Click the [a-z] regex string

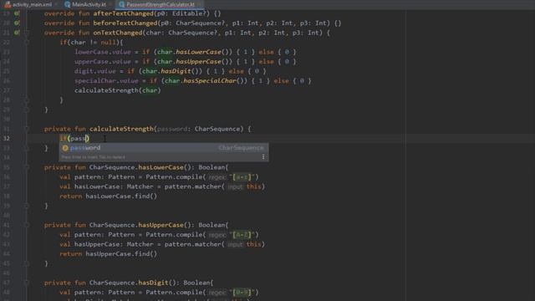[242, 177]
